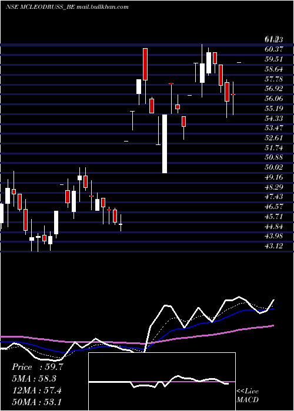Click the NSE MCLEODRUSS_BE chart title
This screenshot has width=294, height=411.
tap(67, 7)
